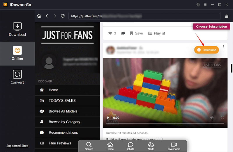
Task: Open the Supported Sites link
Action: pyautogui.click(x=17, y=146)
